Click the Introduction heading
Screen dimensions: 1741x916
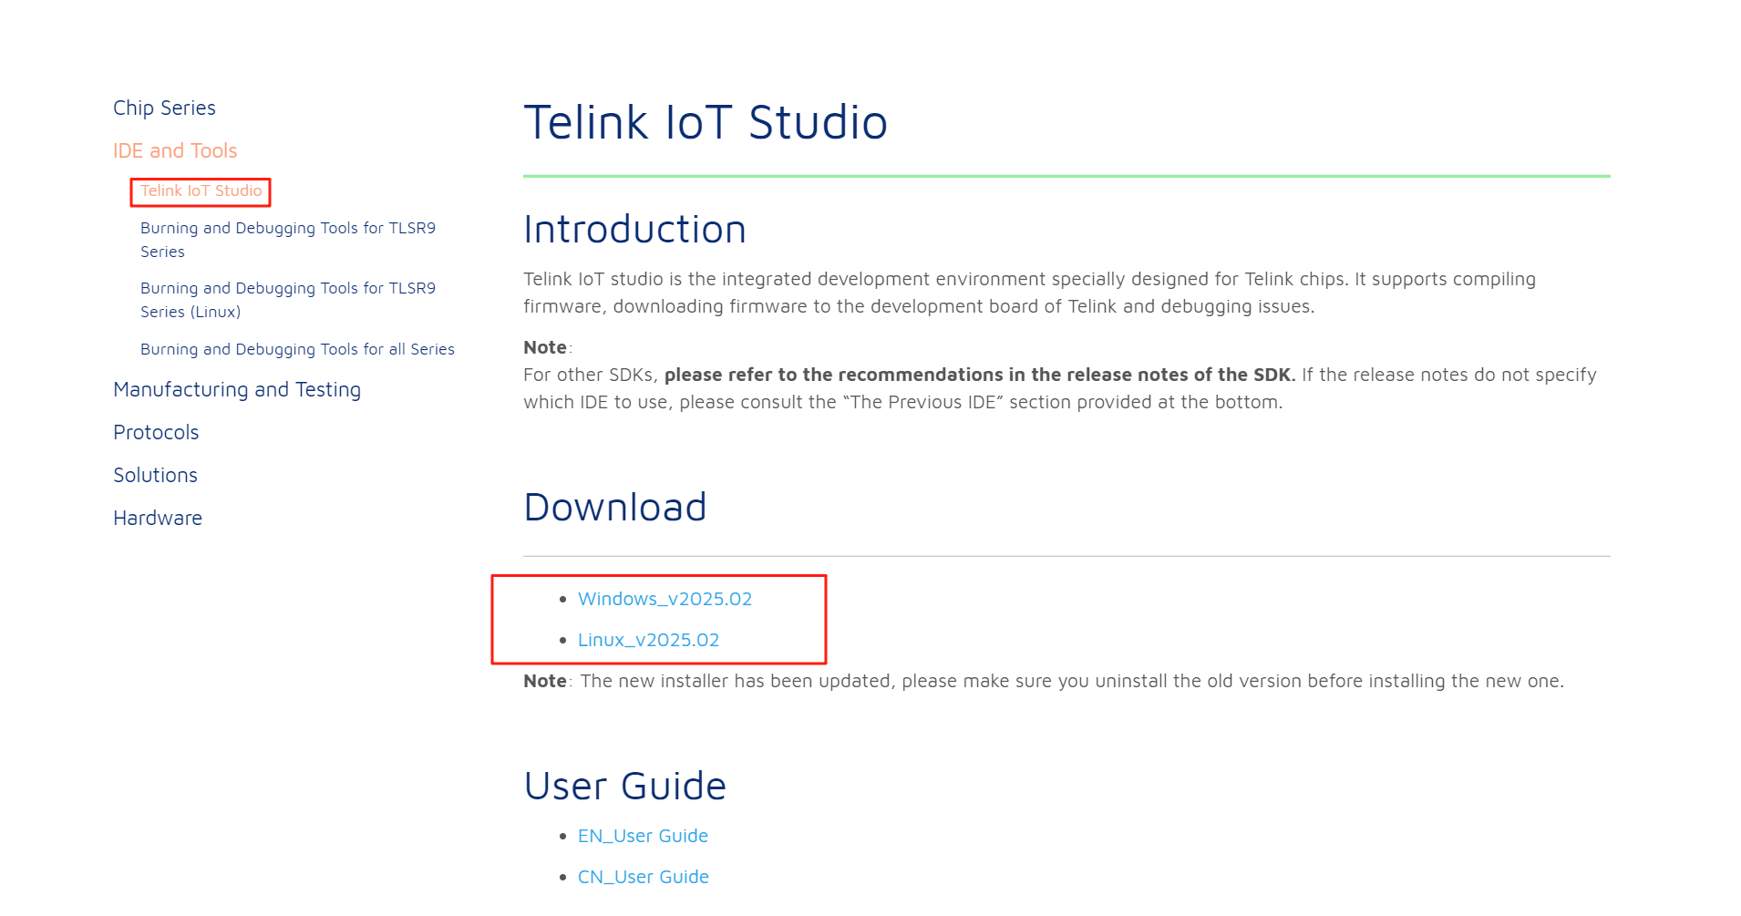[634, 229]
